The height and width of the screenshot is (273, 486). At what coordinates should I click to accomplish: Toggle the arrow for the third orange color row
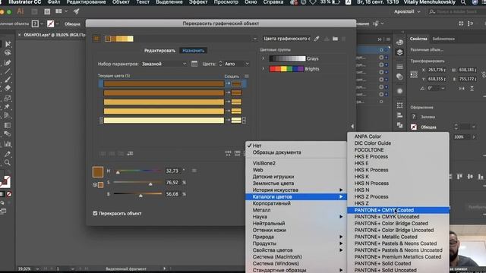pos(228,102)
